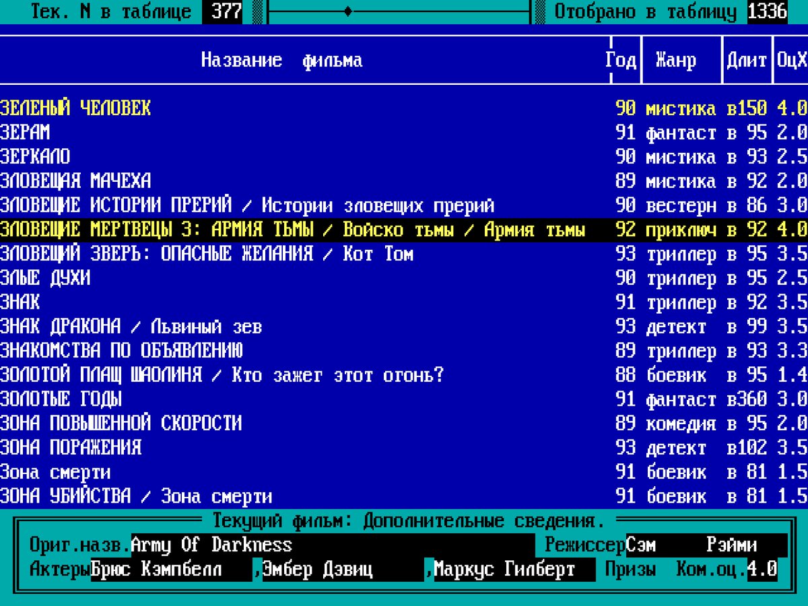Select the film 'ЗЕРАМ'
The image size is (808, 606).
pyautogui.click(x=404, y=133)
